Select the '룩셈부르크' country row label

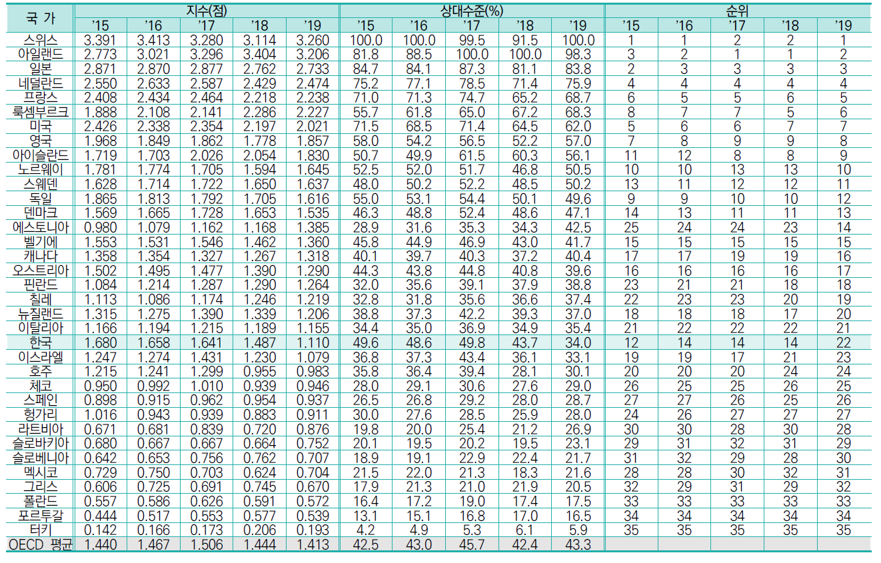(x=41, y=112)
